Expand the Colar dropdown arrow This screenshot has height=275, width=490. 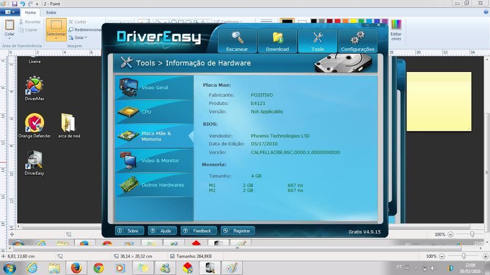[x=9, y=38]
